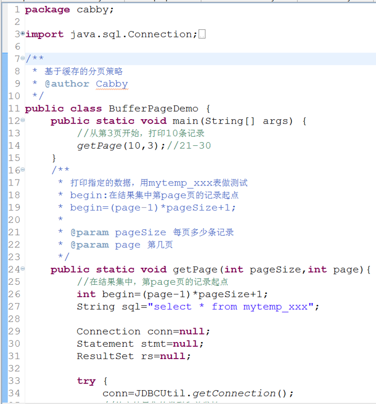
Task: Click the comment '//从第3页开始，打印10条记录'
Action: 140,133
